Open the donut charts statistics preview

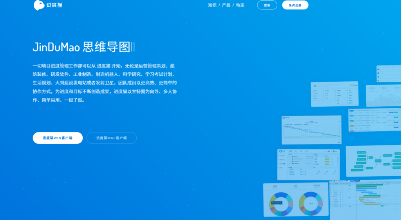coord(296,199)
